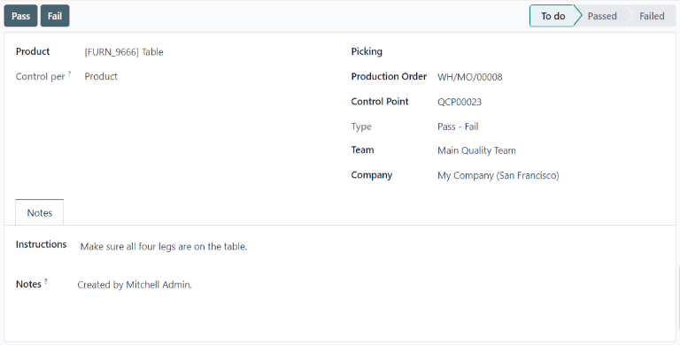Click the Pass - Fail type value

(x=458, y=126)
